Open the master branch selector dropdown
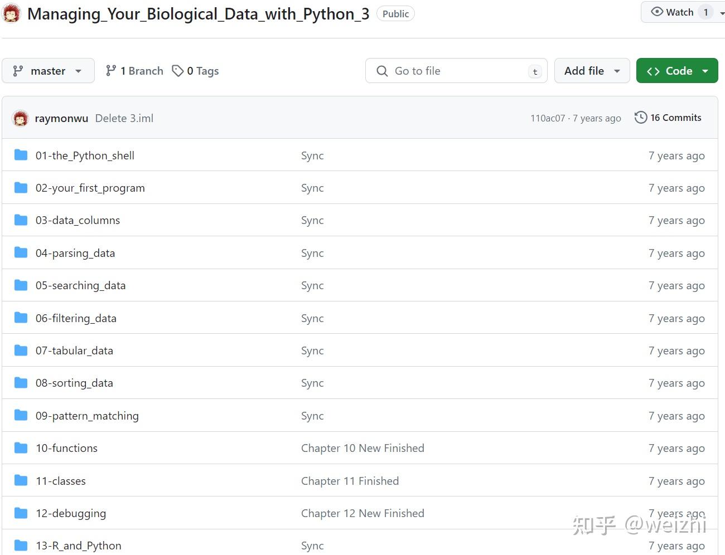This screenshot has height=555, width=725. point(48,71)
